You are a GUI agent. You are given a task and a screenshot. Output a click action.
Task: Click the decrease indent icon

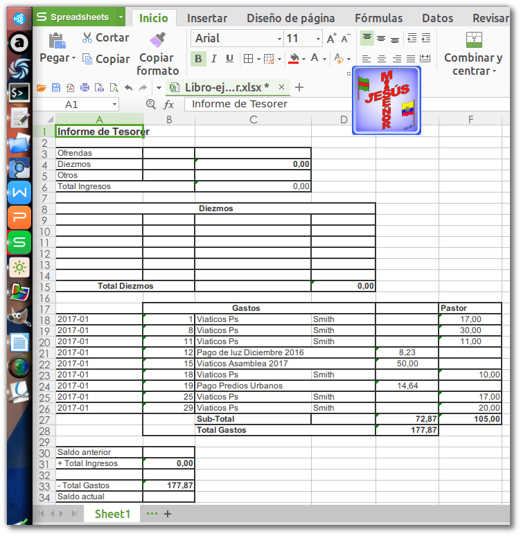pos(412,38)
